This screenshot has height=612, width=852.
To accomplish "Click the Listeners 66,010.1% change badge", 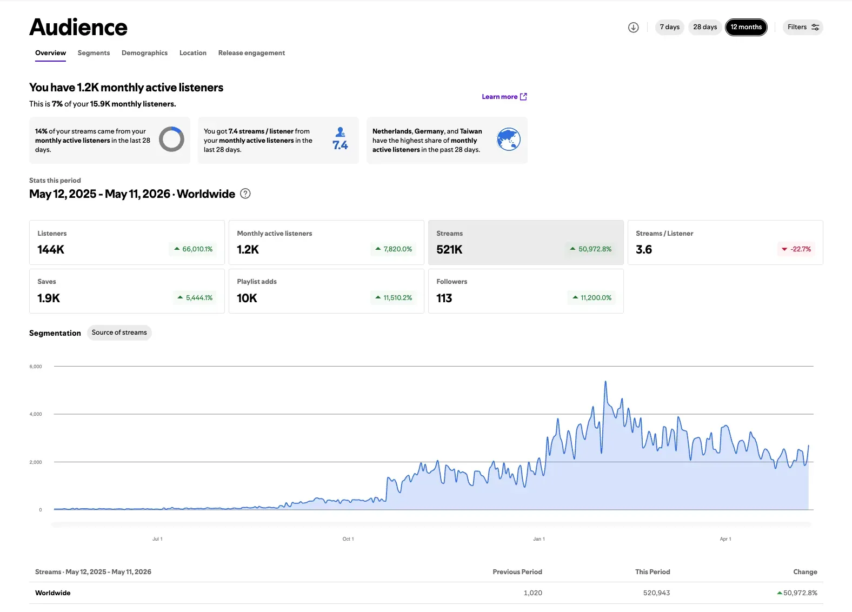I will [x=194, y=249].
